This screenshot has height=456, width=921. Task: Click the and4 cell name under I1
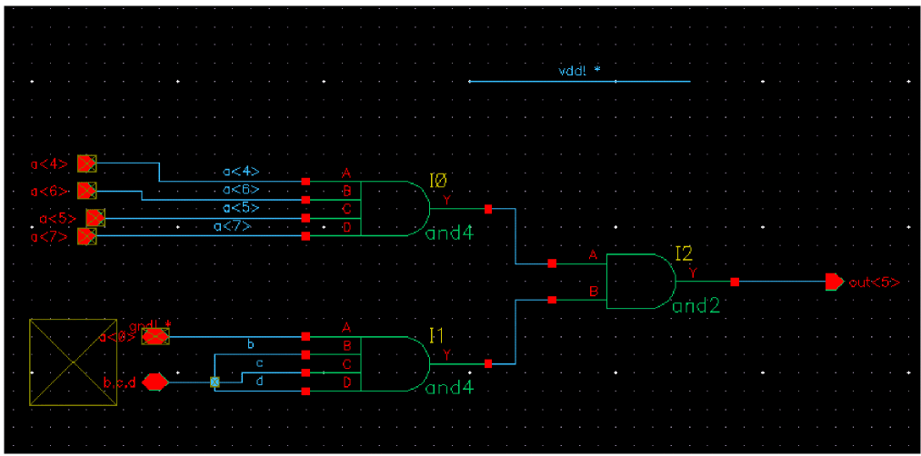tap(449, 388)
